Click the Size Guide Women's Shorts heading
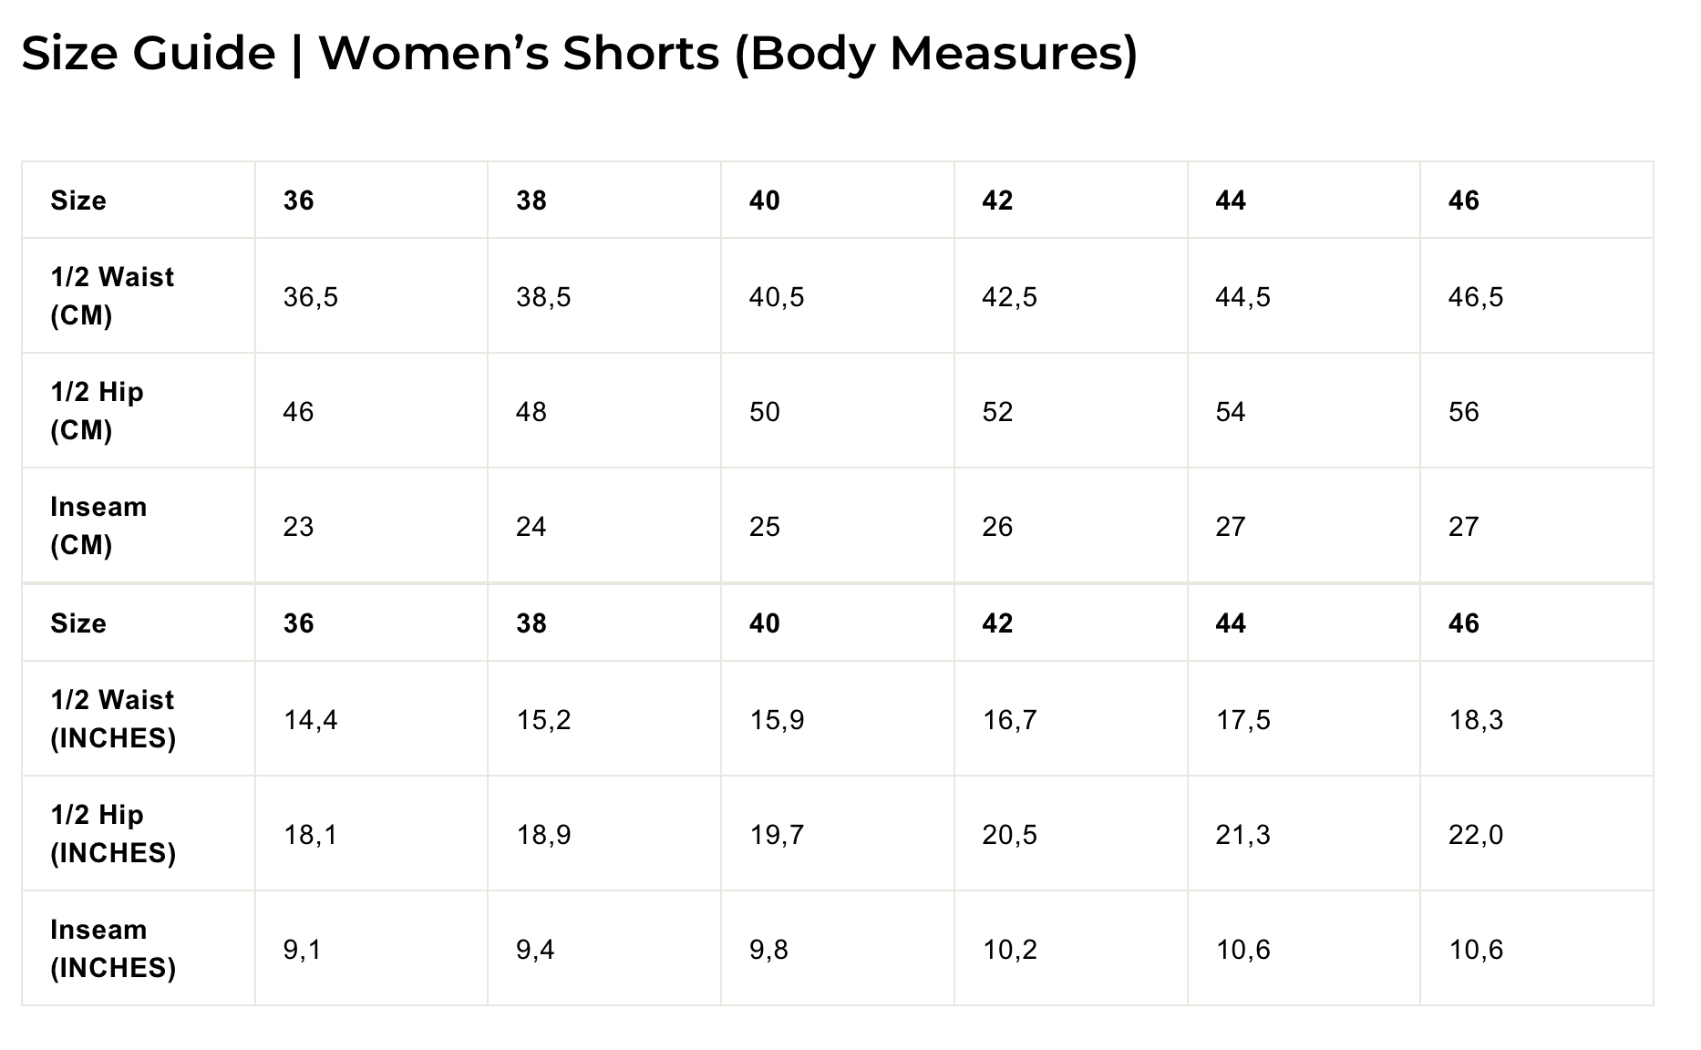1701x1050 pixels. 580,53
